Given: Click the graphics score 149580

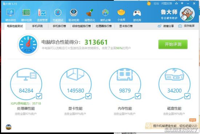Looking at the screenshot, I should (x=76, y=91).
